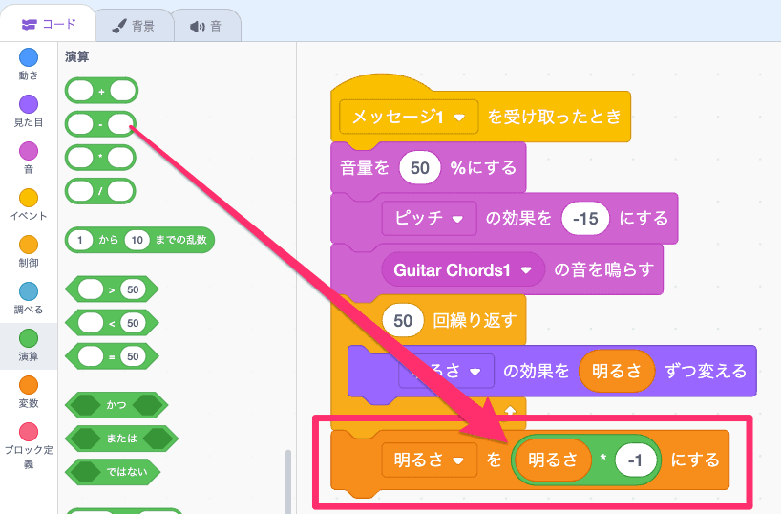Switch to the コード tab
This screenshot has height=514, width=781.
pyautogui.click(x=48, y=24)
